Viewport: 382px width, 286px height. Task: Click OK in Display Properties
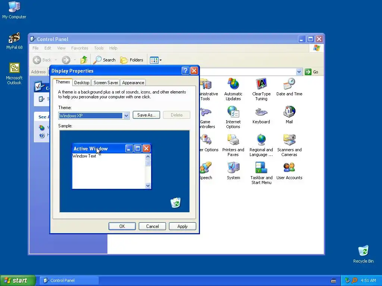[x=122, y=226]
